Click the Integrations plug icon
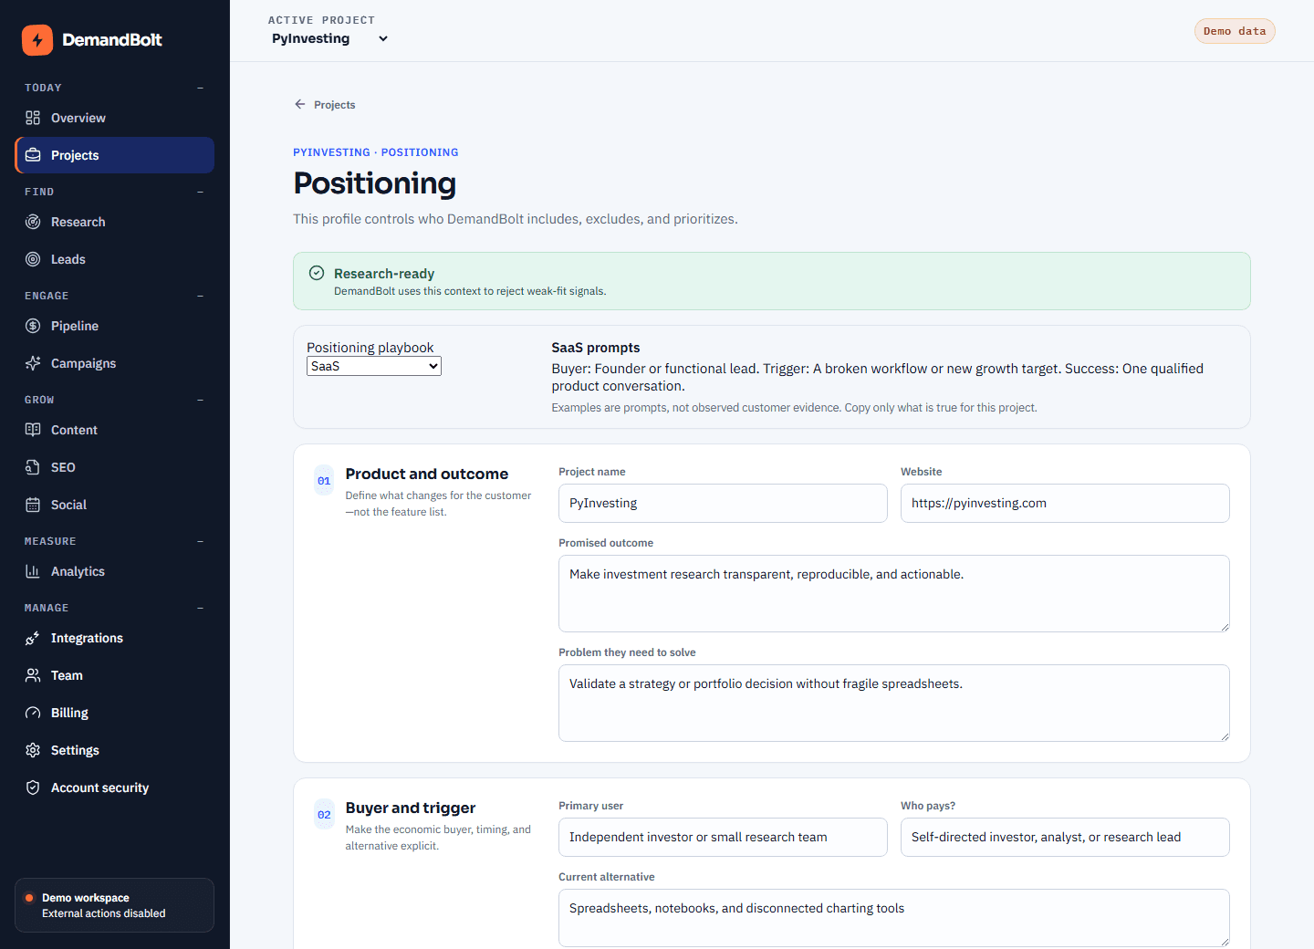The image size is (1314, 949). [x=33, y=638]
